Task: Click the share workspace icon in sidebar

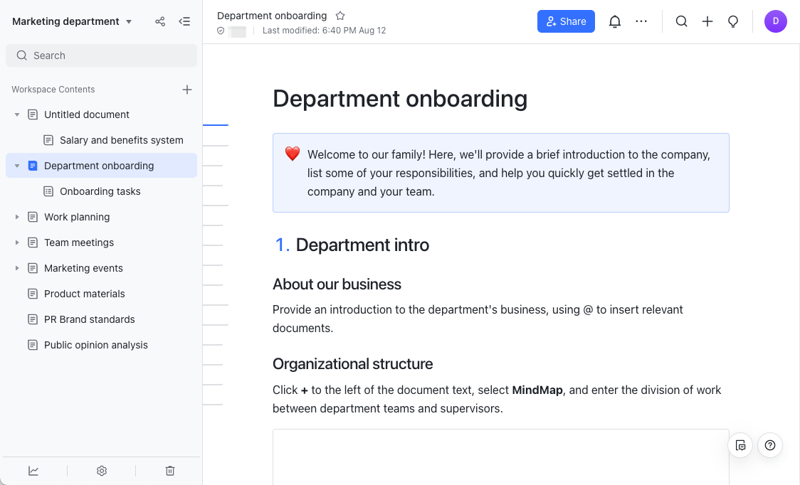Action: coord(160,21)
